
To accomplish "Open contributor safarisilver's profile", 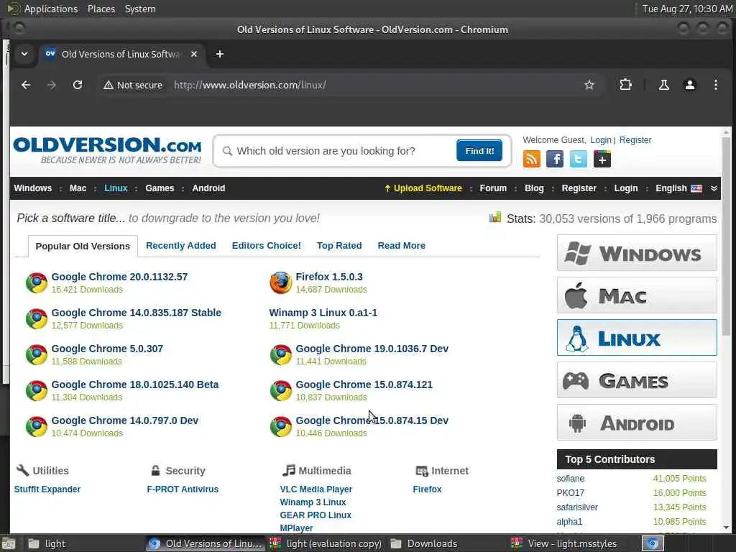I will point(577,507).
